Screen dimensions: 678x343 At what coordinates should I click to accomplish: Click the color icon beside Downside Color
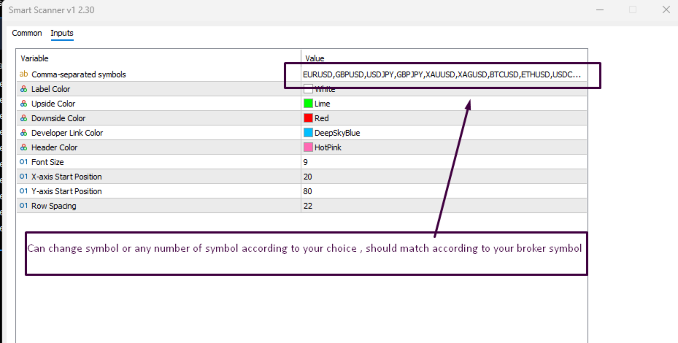tap(24, 118)
